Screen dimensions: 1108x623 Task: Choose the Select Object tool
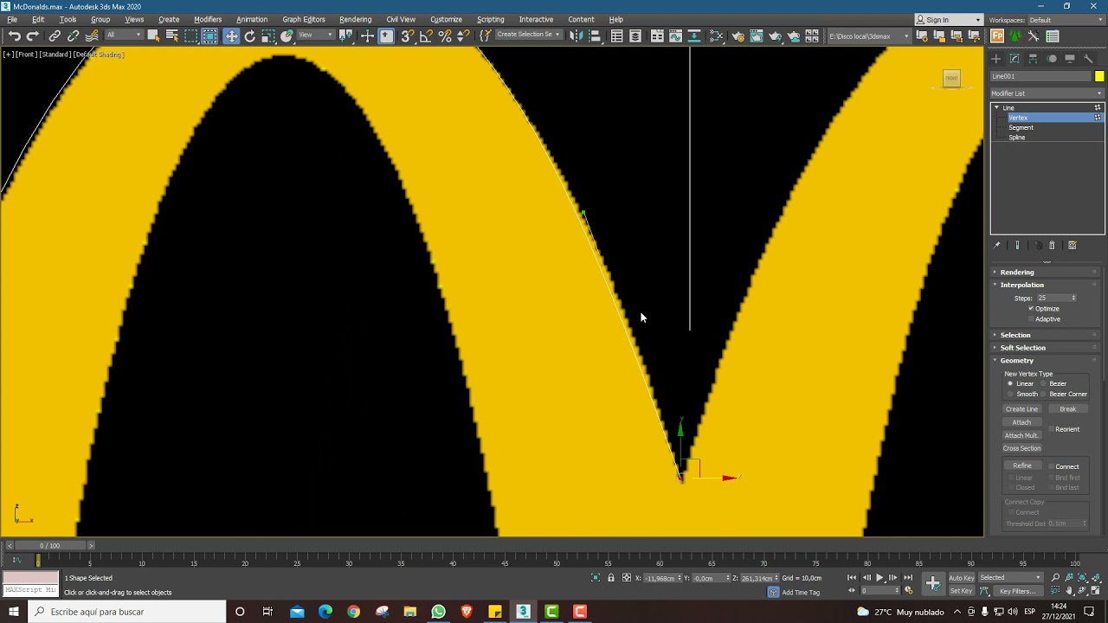(153, 36)
